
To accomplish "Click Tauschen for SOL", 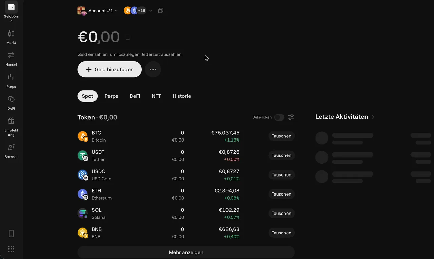I will 281,214.
